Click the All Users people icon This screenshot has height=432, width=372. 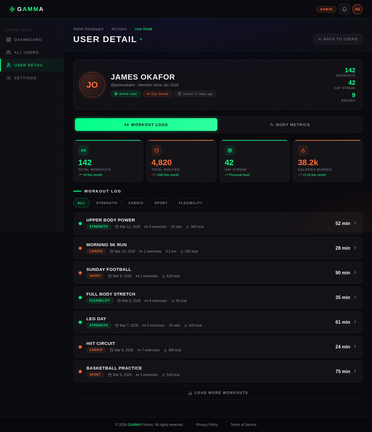[8, 52]
